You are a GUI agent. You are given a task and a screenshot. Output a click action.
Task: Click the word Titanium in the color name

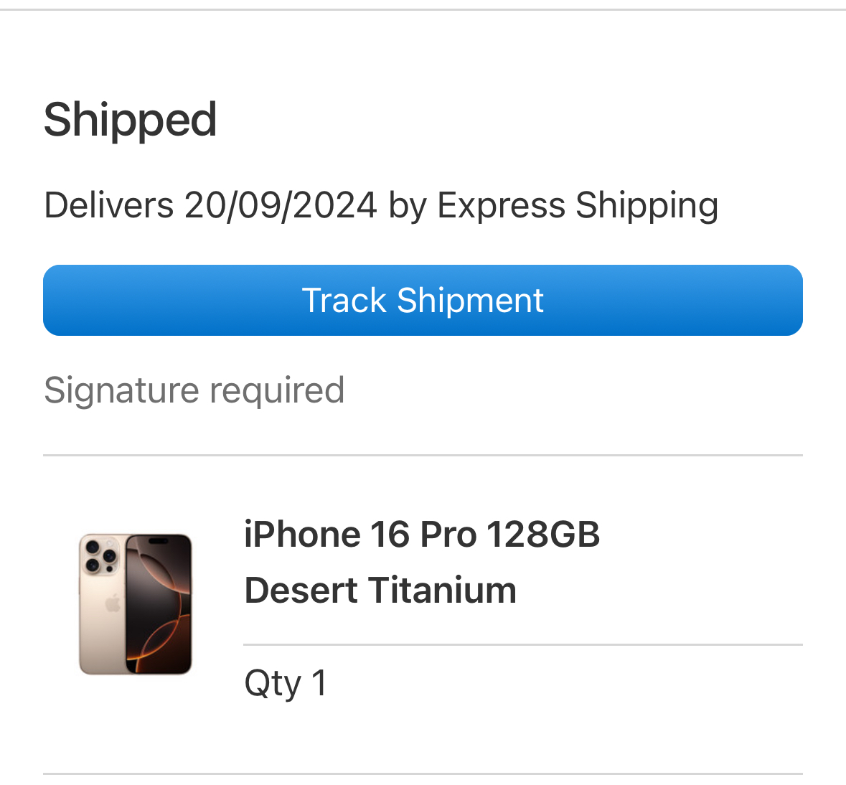tap(443, 591)
